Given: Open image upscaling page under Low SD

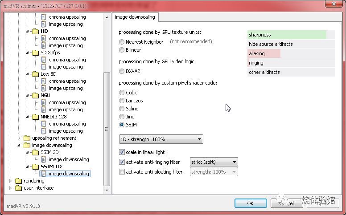Looking at the screenshot, I should (66, 88).
